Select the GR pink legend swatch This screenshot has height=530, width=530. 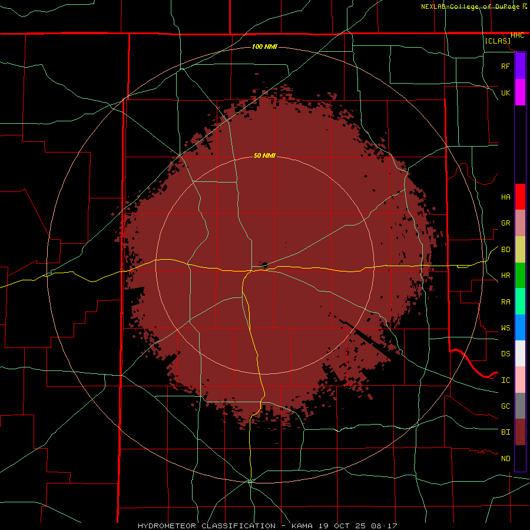point(520,223)
